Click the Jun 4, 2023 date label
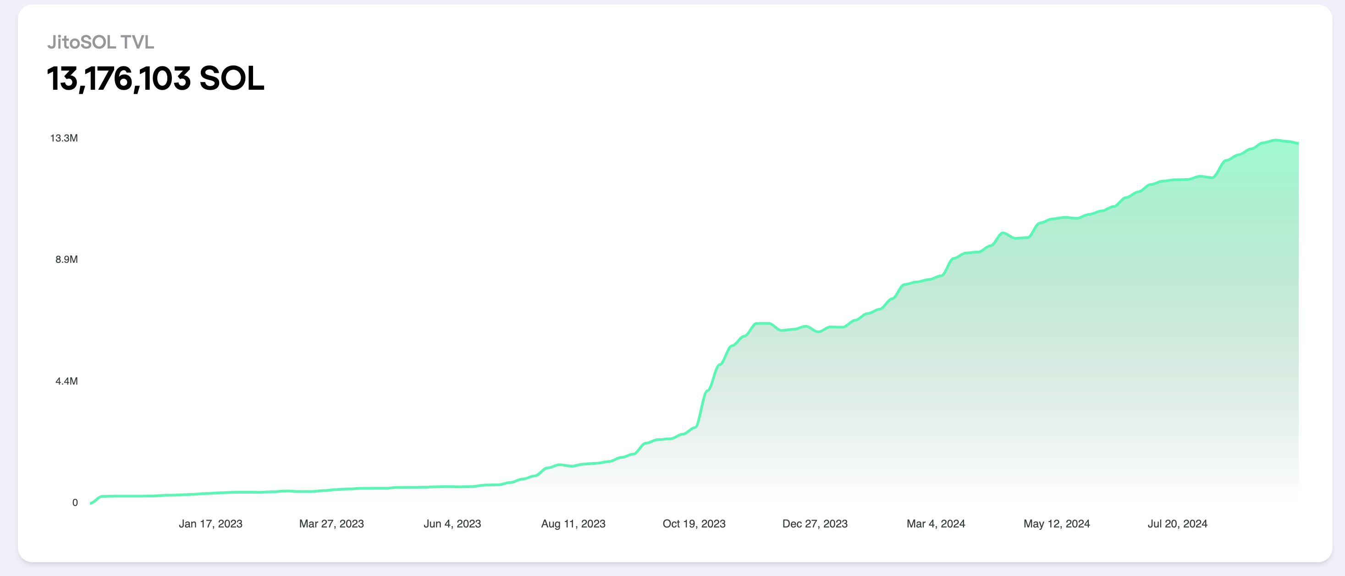The height and width of the screenshot is (576, 1345). point(452,523)
